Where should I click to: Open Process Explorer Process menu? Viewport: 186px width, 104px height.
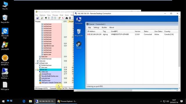55,15
